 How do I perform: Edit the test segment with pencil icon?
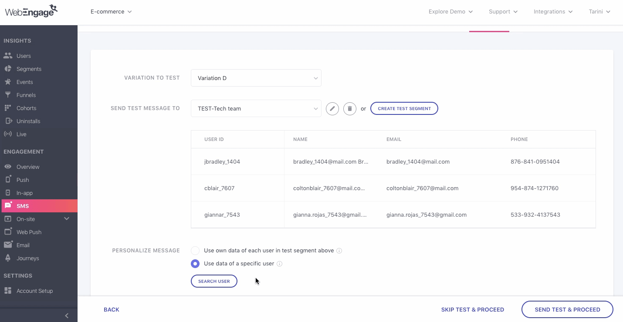tap(332, 108)
